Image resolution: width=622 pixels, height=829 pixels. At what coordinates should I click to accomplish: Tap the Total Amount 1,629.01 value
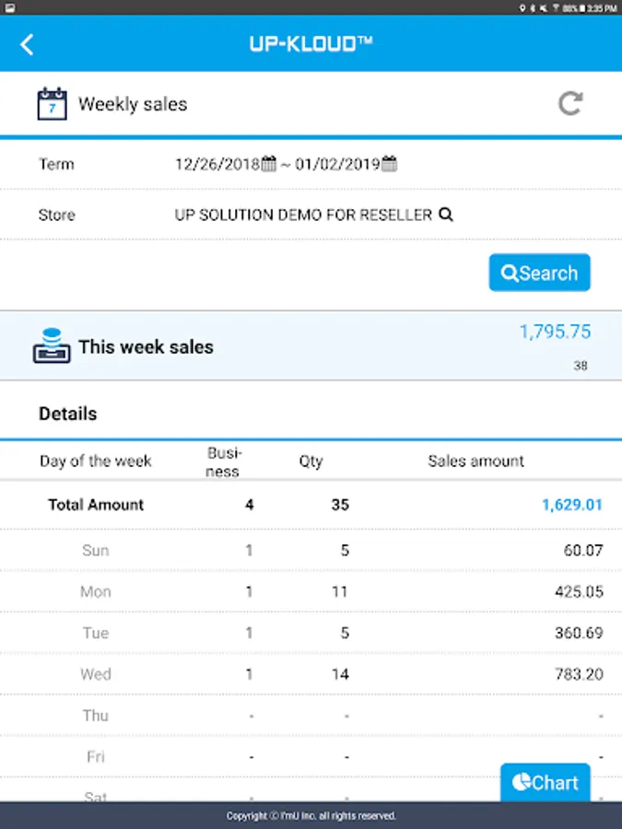point(571,505)
